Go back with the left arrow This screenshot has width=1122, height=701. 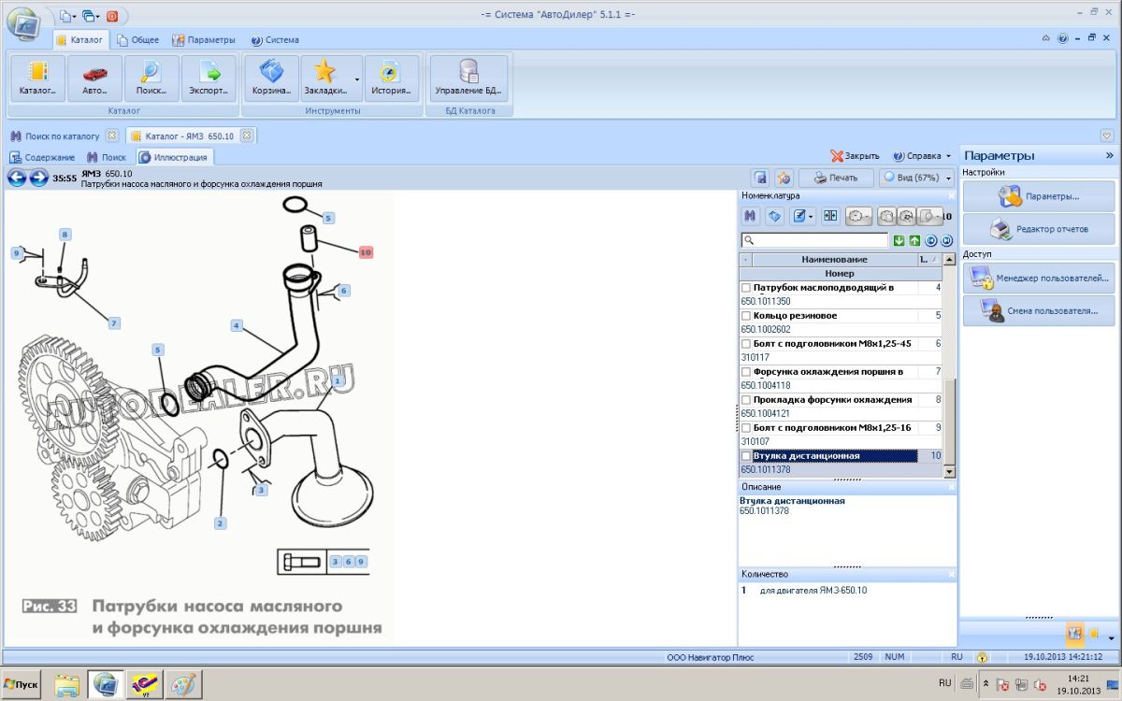coord(18,178)
